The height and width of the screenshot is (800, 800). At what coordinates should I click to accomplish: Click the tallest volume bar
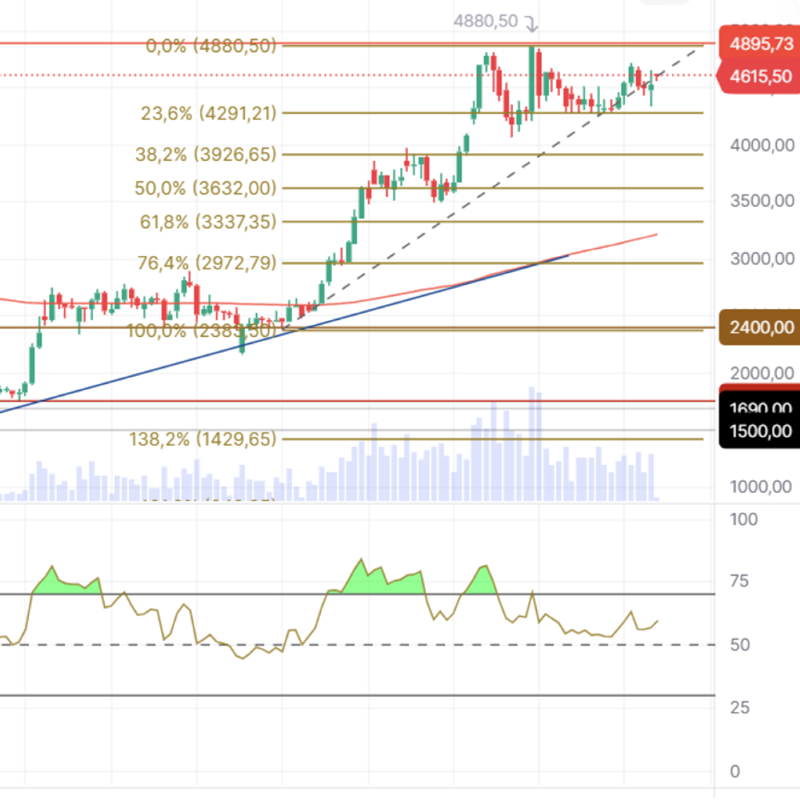click(x=532, y=443)
